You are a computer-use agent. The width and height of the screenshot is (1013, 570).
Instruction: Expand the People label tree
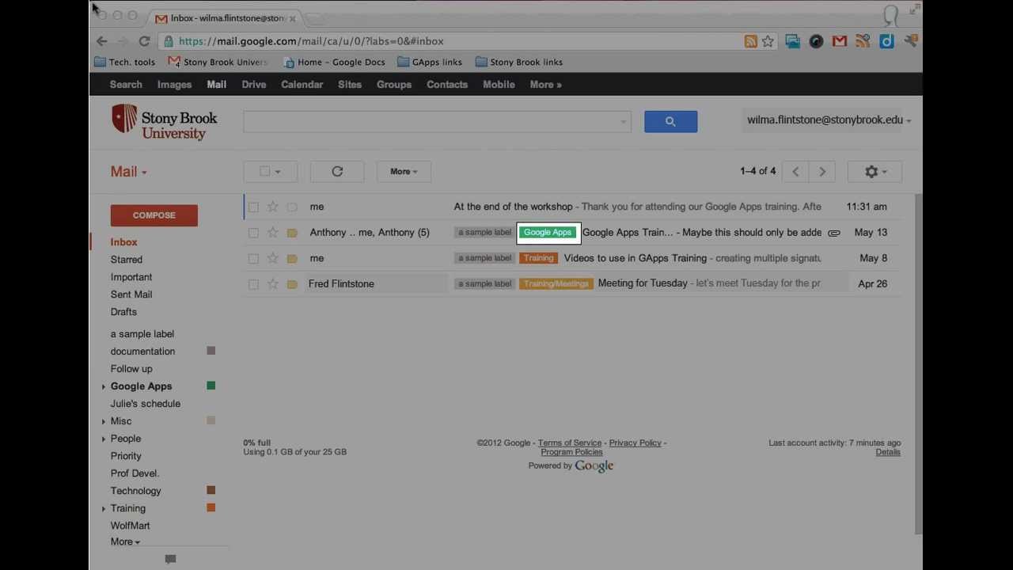pyautogui.click(x=104, y=439)
